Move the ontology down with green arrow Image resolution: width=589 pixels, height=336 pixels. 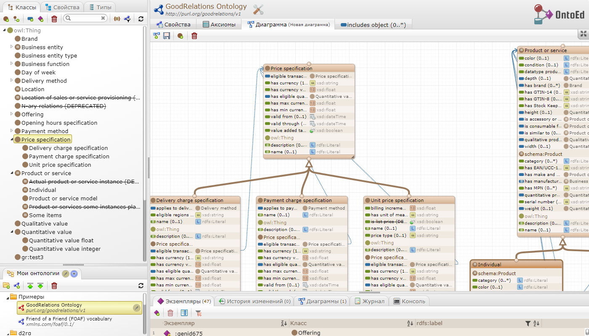click(40, 286)
